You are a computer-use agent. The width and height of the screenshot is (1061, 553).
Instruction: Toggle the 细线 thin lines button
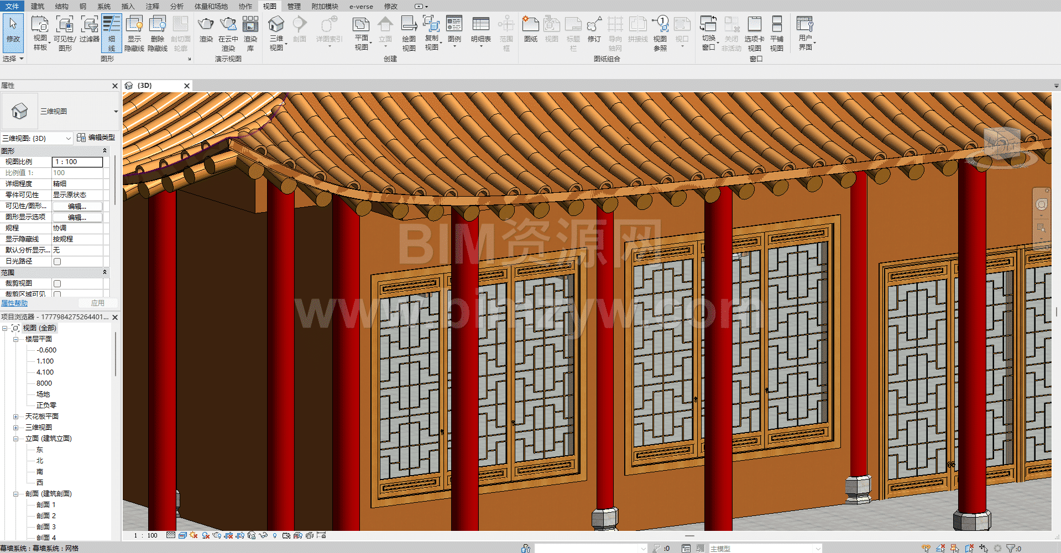112,33
